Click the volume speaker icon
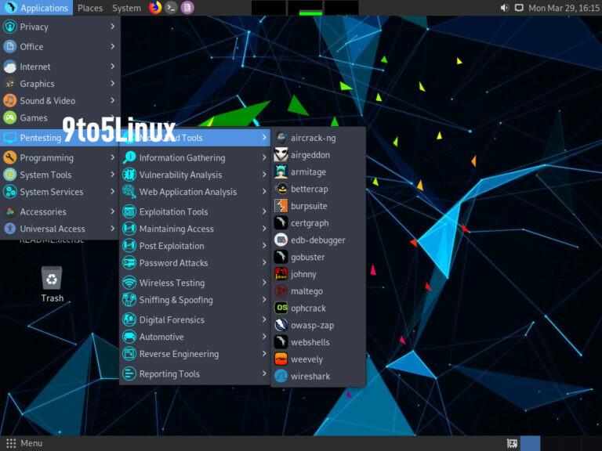This screenshot has width=602, height=451. (504, 8)
